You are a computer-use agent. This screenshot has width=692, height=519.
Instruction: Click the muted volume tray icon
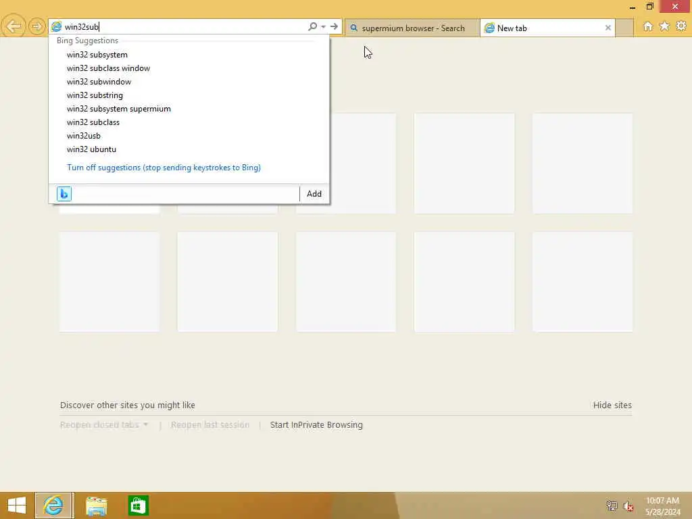coord(628,505)
